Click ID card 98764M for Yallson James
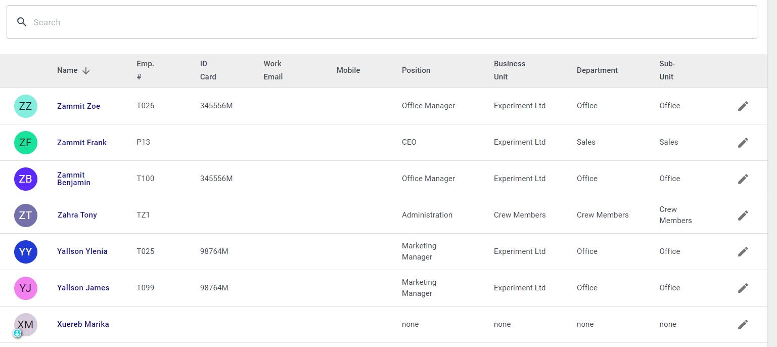The image size is (777, 347). (x=214, y=288)
